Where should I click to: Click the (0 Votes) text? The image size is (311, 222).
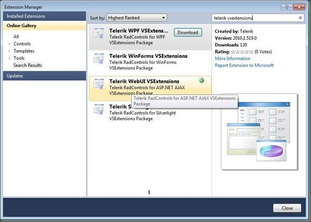click(263, 52)
